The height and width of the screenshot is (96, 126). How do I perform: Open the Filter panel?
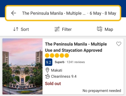tap(63, 29)
